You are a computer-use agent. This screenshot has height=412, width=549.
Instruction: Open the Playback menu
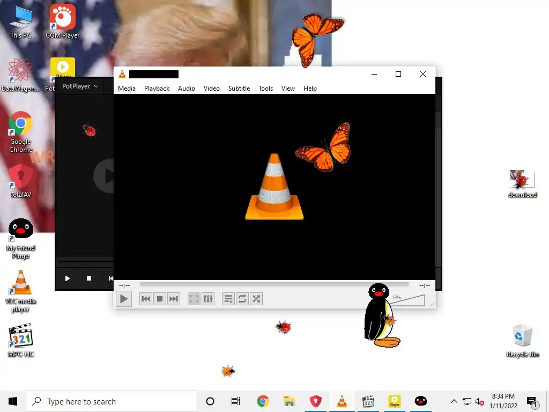[x=157, y=89]
